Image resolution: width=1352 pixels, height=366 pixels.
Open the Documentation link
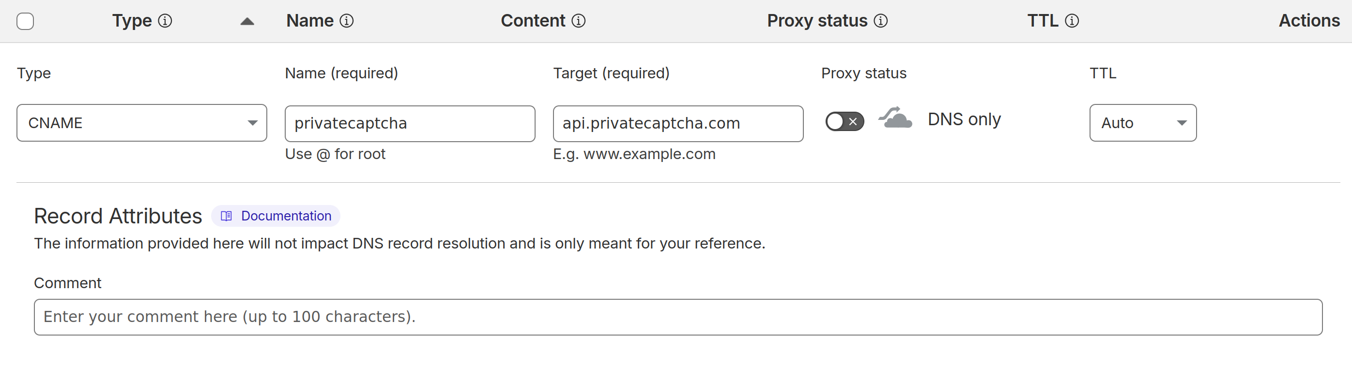[286, 216]
